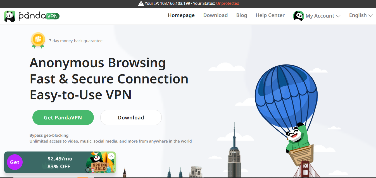This screenshot has width=376, height=178.
Task: Click the 7-day money-back guarantee text
Action: pyautogui.click(x=76, y=41)
